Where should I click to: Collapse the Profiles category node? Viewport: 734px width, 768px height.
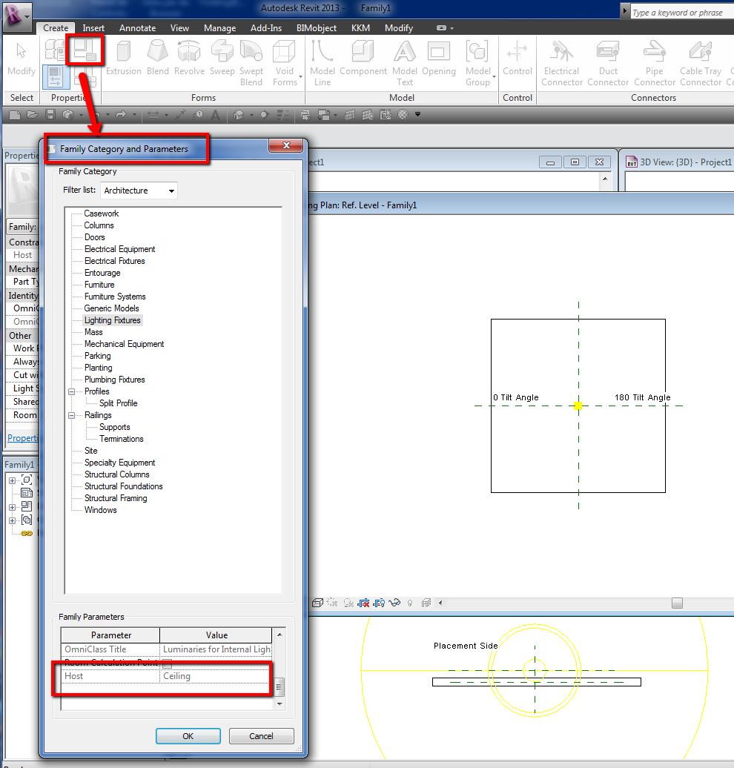click(71, 392)
